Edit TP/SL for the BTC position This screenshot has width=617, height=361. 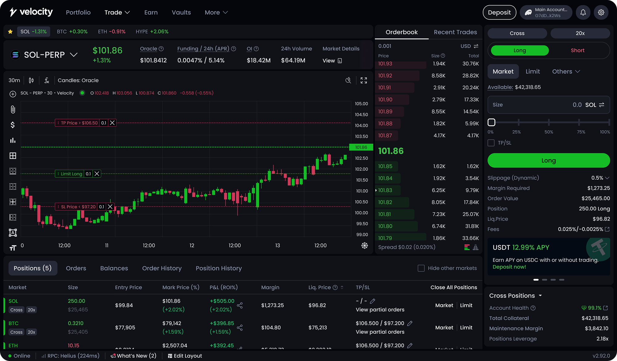click(410, 323)
